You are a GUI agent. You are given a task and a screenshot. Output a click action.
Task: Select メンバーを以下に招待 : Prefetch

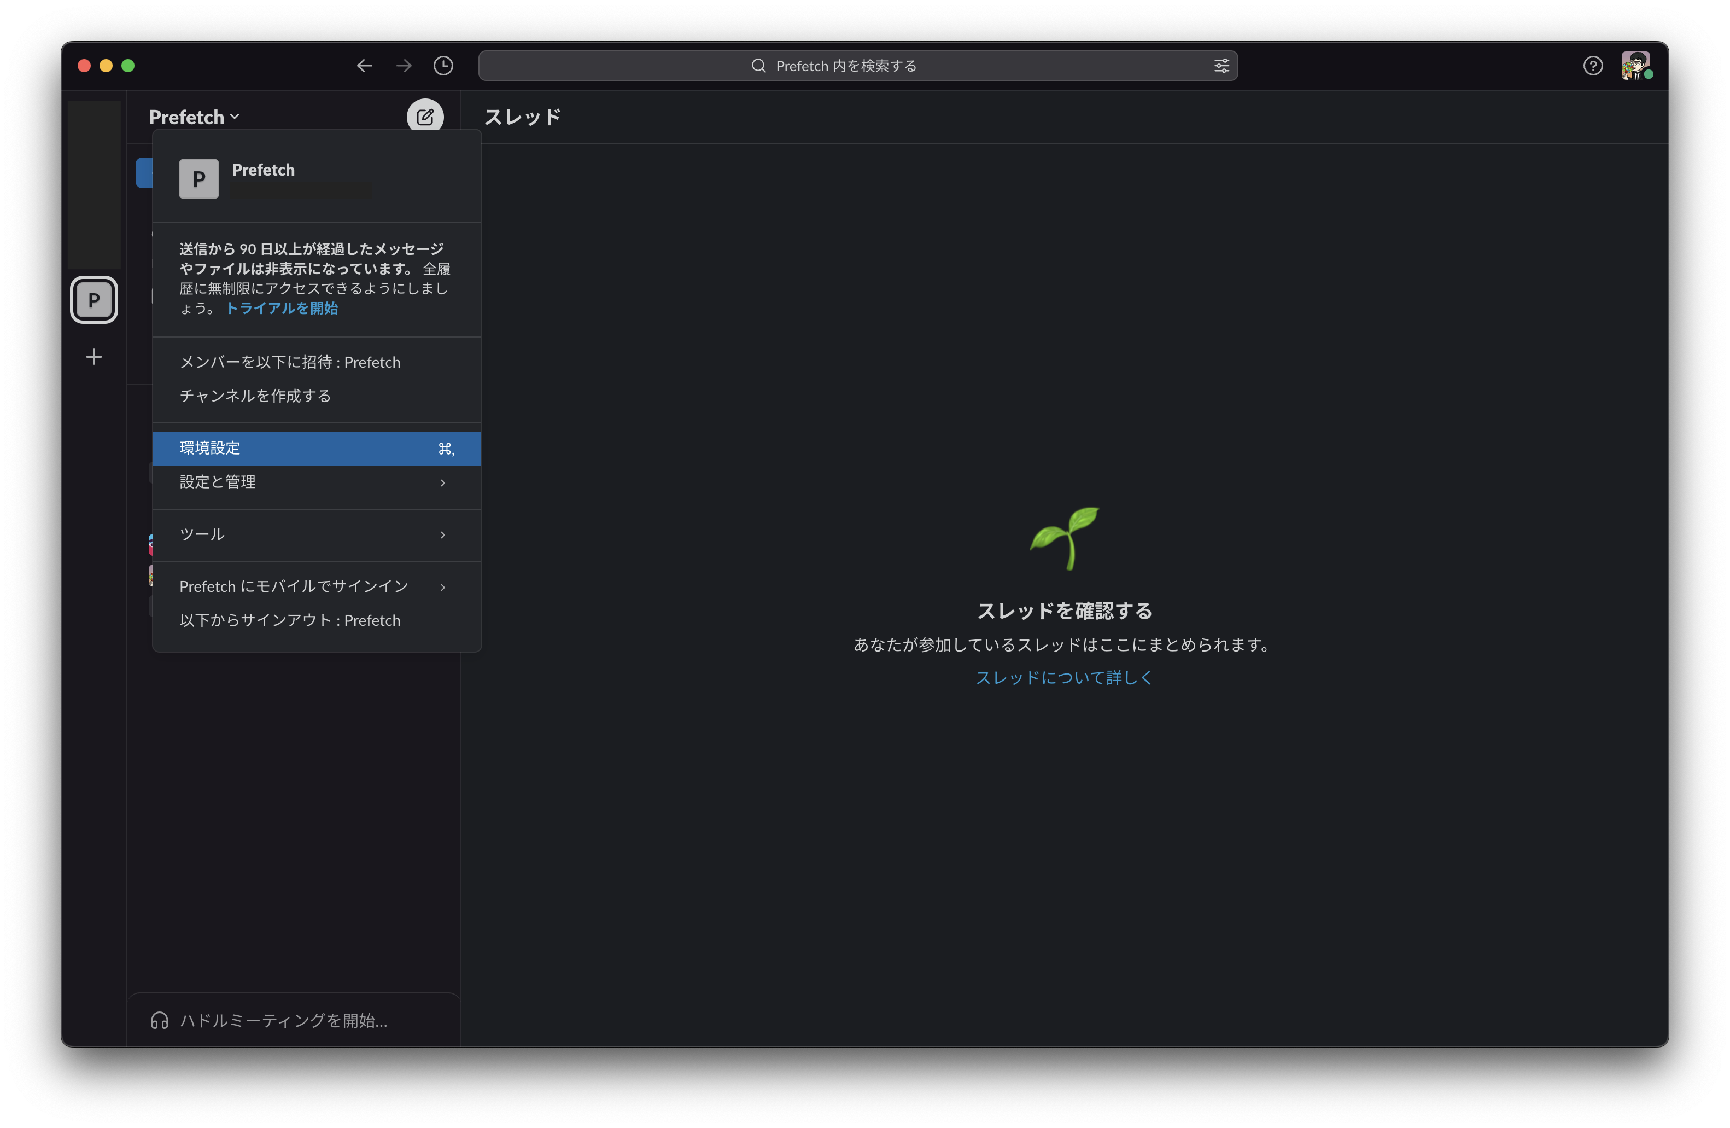point(289,362)
